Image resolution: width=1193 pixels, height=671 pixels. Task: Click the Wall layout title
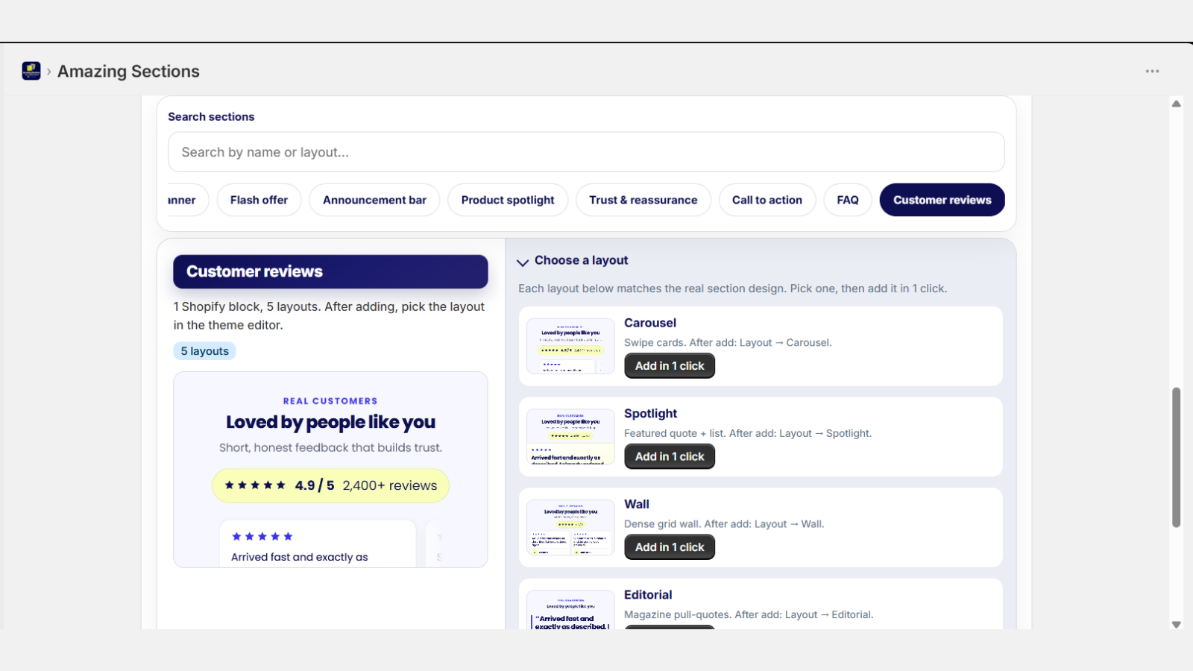(637, 504)
